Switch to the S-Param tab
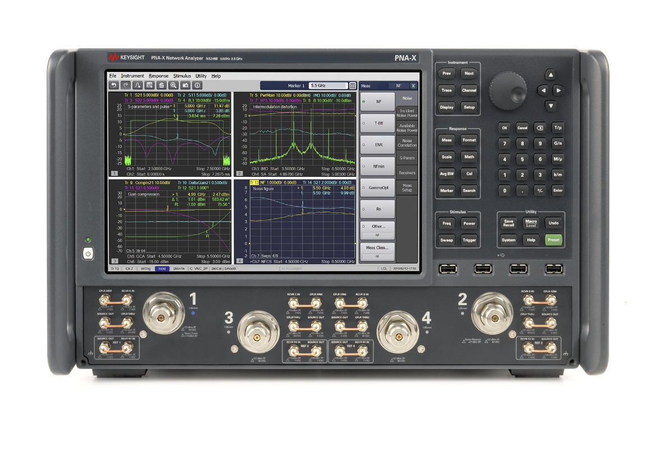The width and height of the screenshot is (667, 452). pyautogui.click(x=407, y=158)
